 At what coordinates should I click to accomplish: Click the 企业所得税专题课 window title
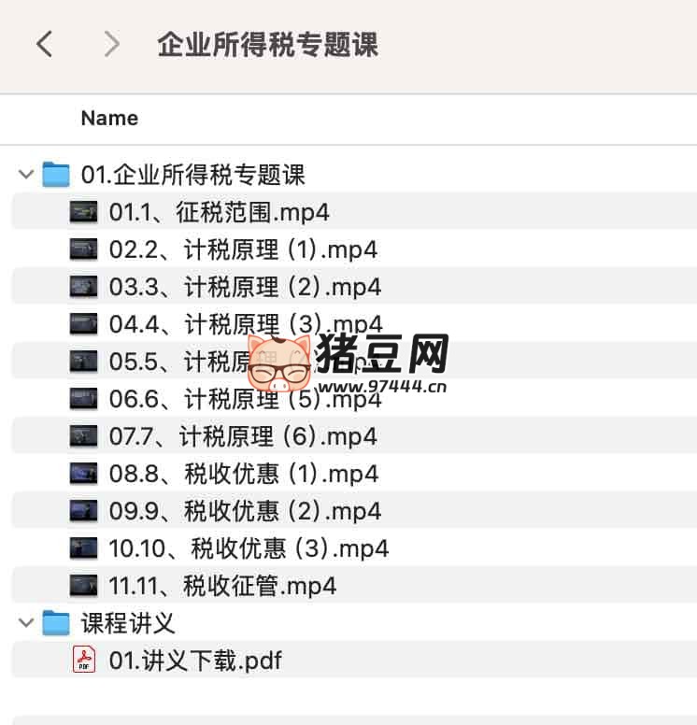pos(267,45)
